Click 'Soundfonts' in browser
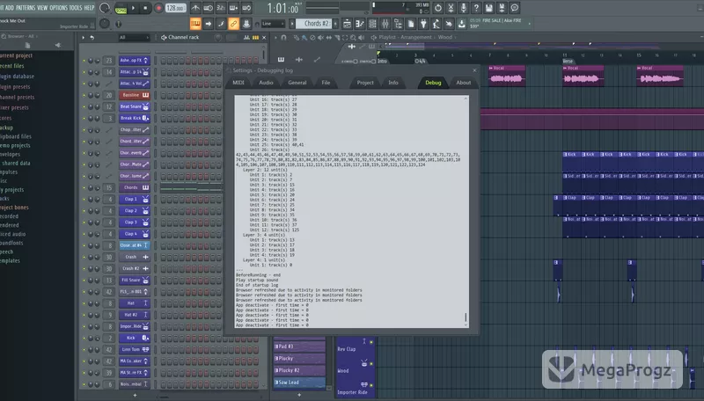 [x=11, y=243]
